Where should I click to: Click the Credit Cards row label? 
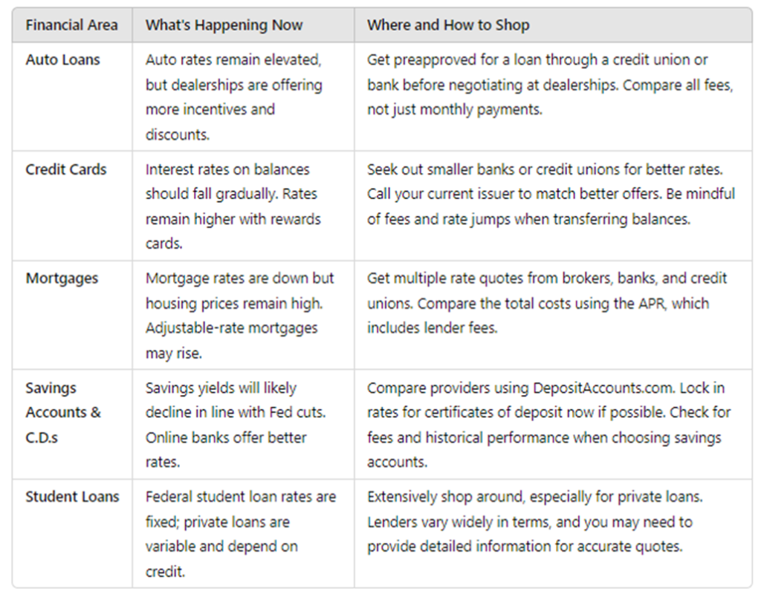[66, 169]
